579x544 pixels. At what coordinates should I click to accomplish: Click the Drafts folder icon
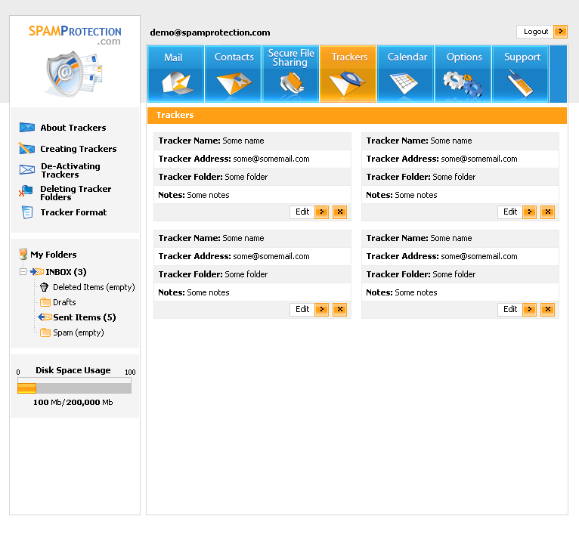(45, 302)
